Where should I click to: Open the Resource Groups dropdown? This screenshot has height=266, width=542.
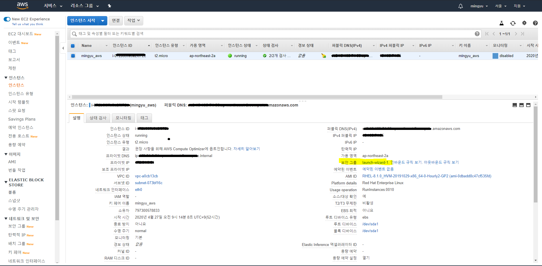coord(85,6)
